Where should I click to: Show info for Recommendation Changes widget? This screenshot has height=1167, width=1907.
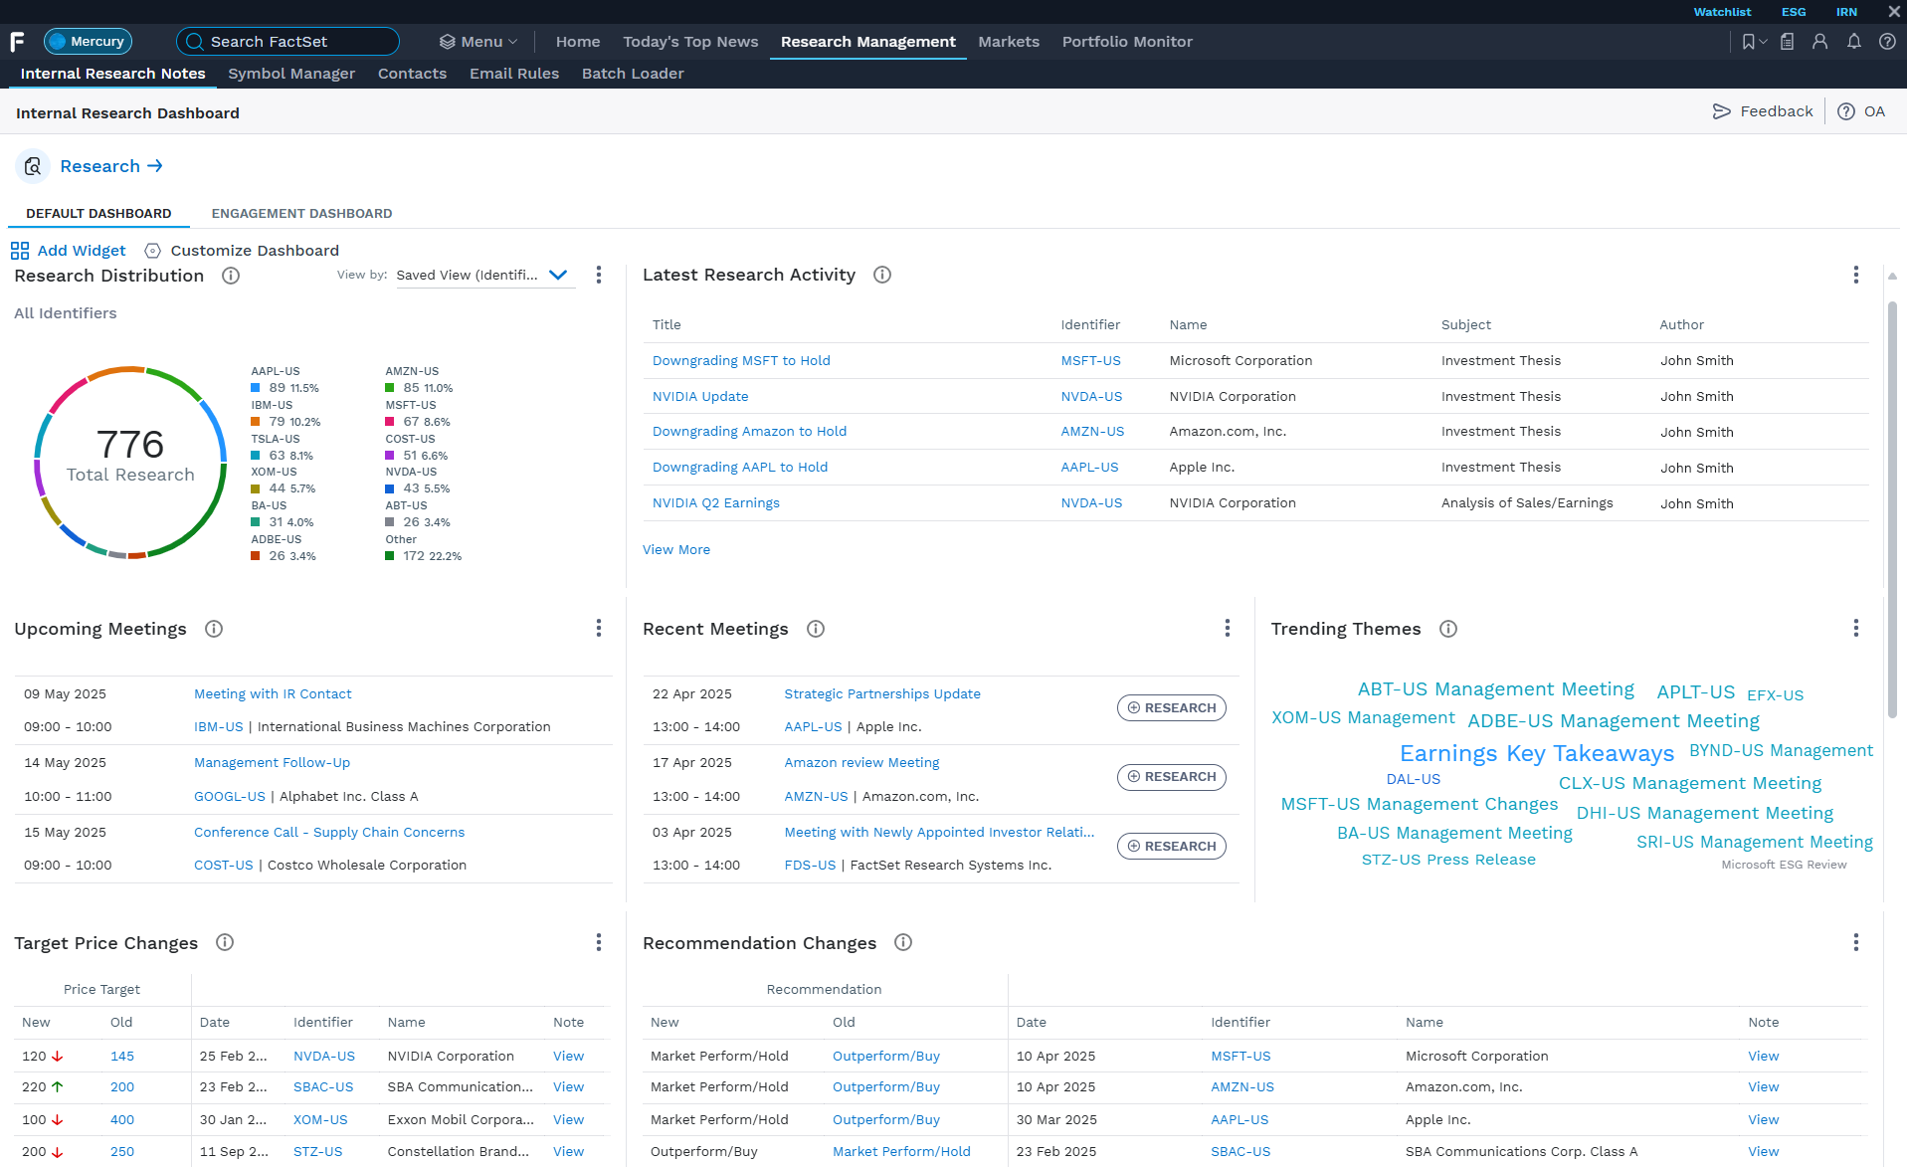(x=903, y=942)
